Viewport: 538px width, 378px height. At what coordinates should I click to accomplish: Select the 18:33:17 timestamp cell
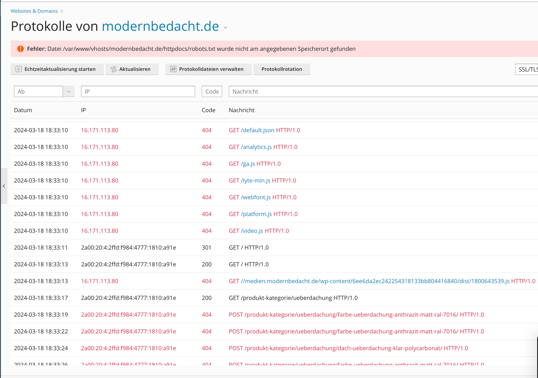click(x=41, y=298)
